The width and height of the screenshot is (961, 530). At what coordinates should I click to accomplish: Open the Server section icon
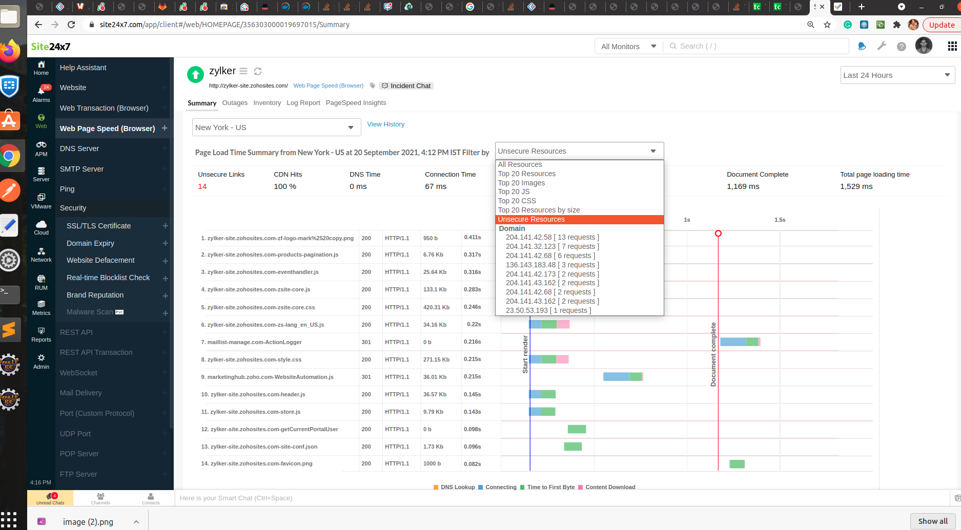click(x=41, y=174)
